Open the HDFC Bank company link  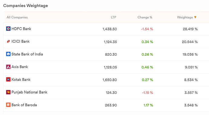click(x=21, y=29)
